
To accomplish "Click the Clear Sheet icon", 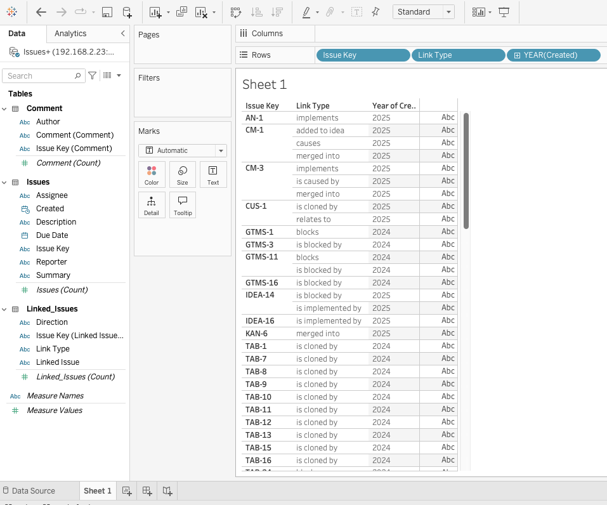I will click(x=201, y=12).
